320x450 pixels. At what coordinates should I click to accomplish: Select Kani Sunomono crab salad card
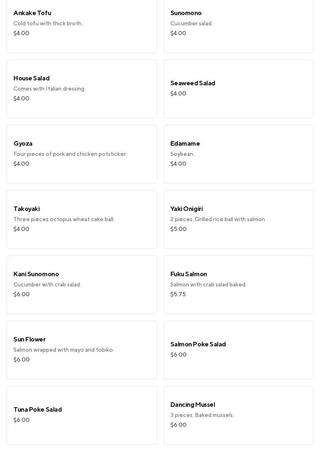coord(82,284)
